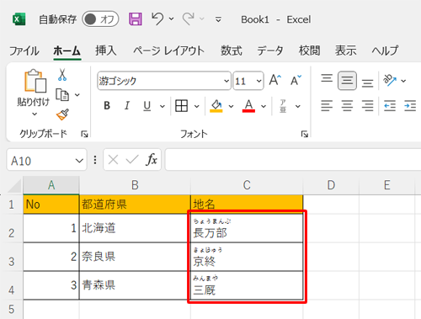Toggle the AutoSave switch off/on
This screenshot has height=319, width=421.
pyautogui.click(x=100, y=19)
